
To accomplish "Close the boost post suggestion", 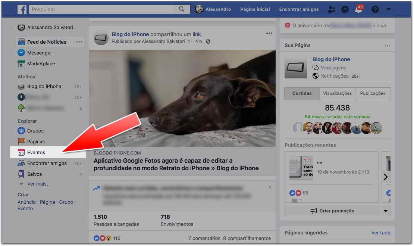I will pyautogui.click(x=270, y=187).
